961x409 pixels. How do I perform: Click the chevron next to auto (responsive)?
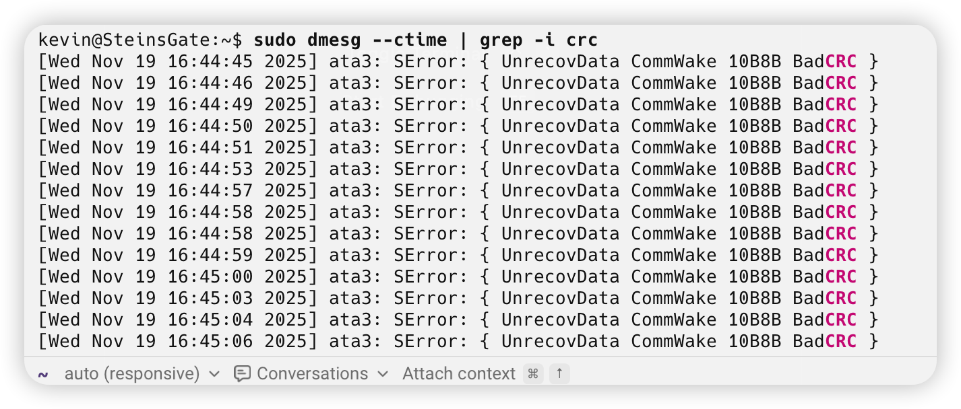pyautogui.click(x=214, y=374)
